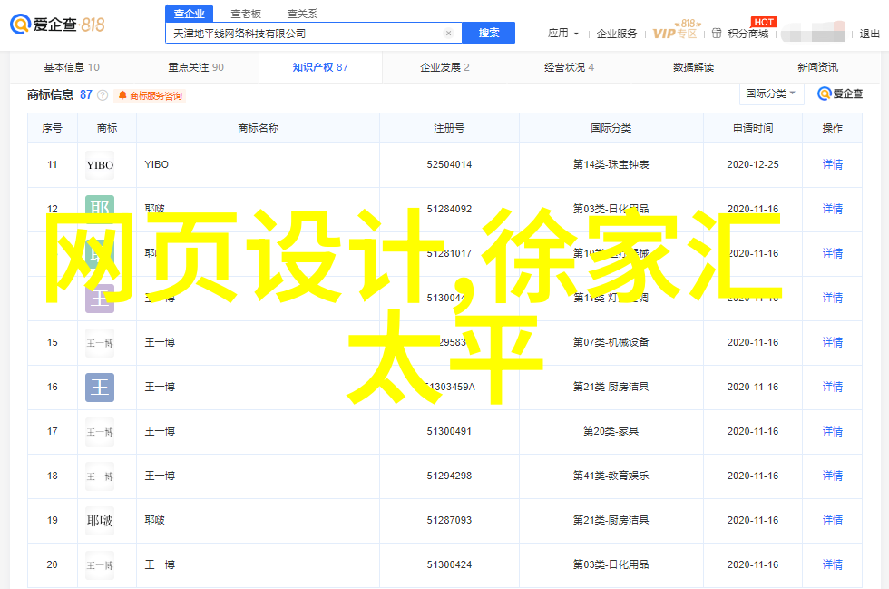View the 王一博 trademark image in row 15
Screen dimensions: 889x589
[100, 343]
